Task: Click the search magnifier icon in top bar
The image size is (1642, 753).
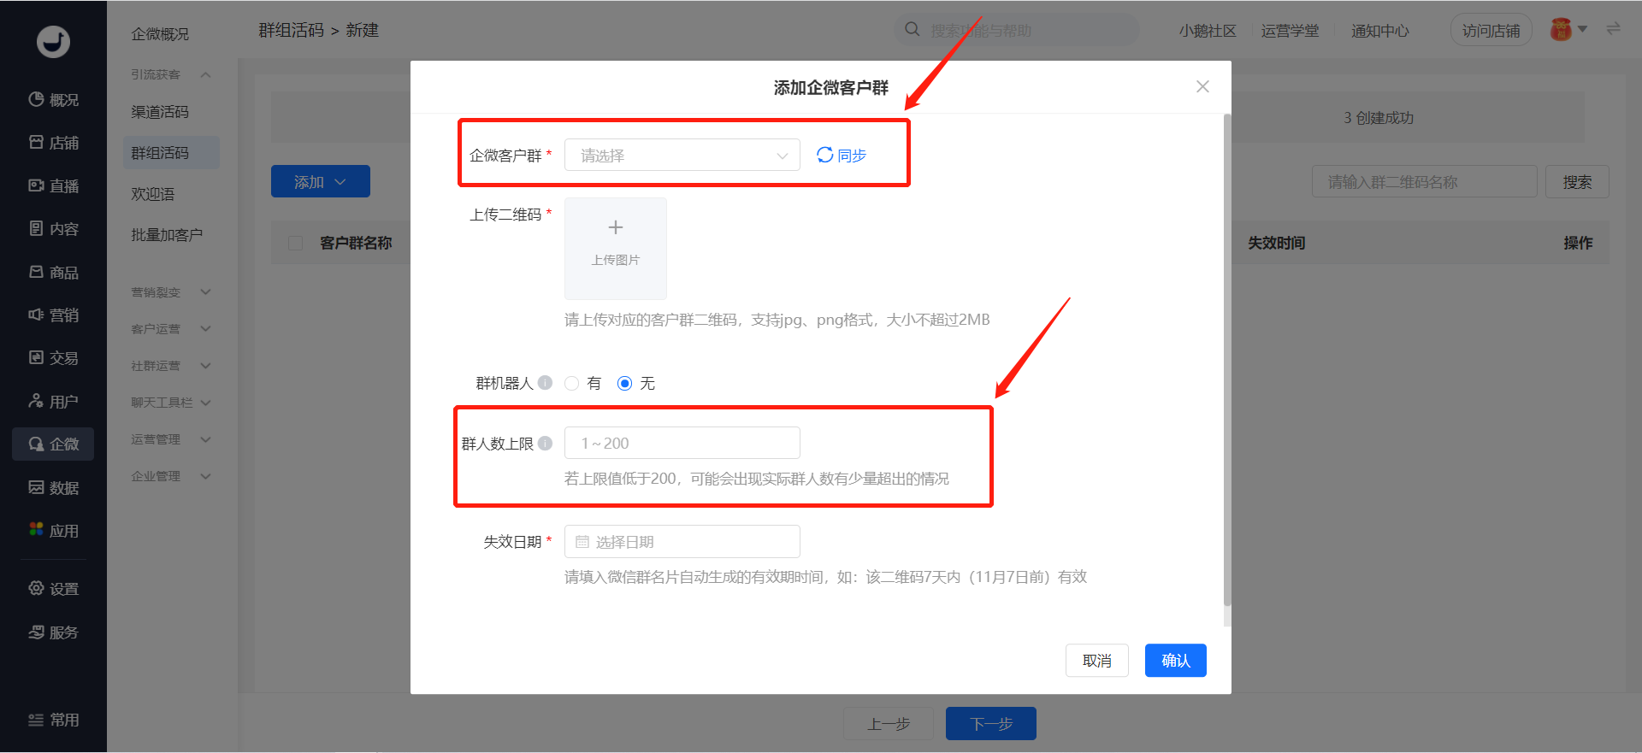Action: point(913,29)
